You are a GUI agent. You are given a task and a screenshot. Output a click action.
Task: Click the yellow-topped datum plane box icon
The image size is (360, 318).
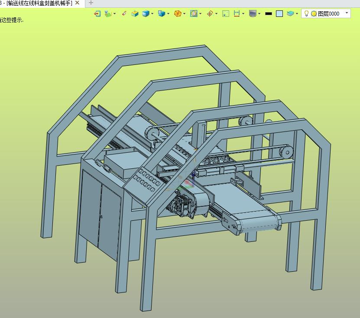(x=135, y=14)
